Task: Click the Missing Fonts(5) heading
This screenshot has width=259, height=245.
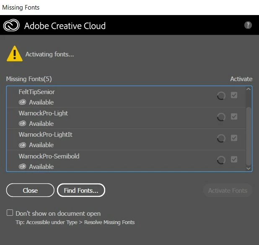Action: pyautogui.click(x=29, y=79)
